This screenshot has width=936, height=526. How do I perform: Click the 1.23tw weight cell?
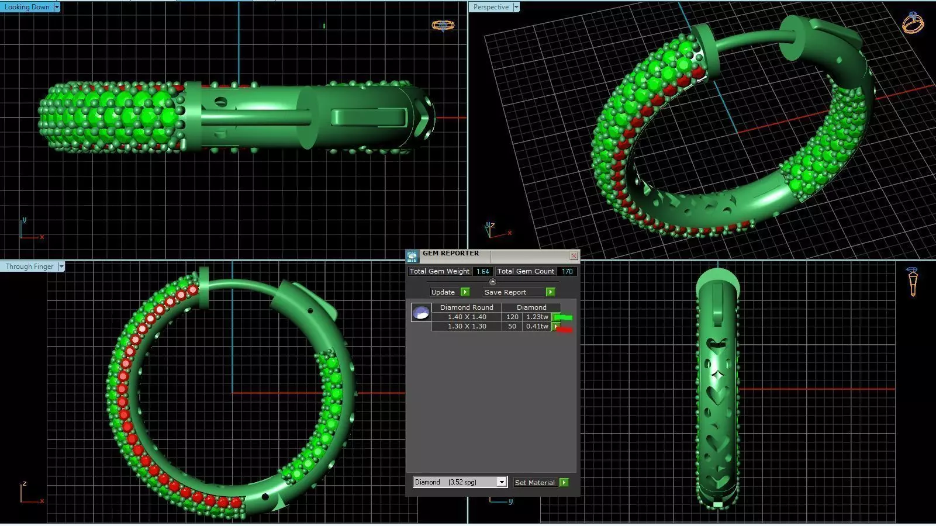click(x=537, y=317)
